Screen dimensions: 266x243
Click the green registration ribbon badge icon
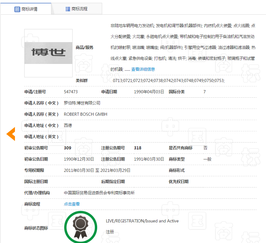80,228
